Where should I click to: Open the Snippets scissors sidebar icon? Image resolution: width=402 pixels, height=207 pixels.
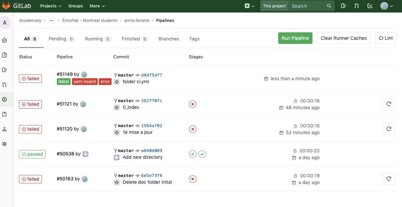pos(4,129)
